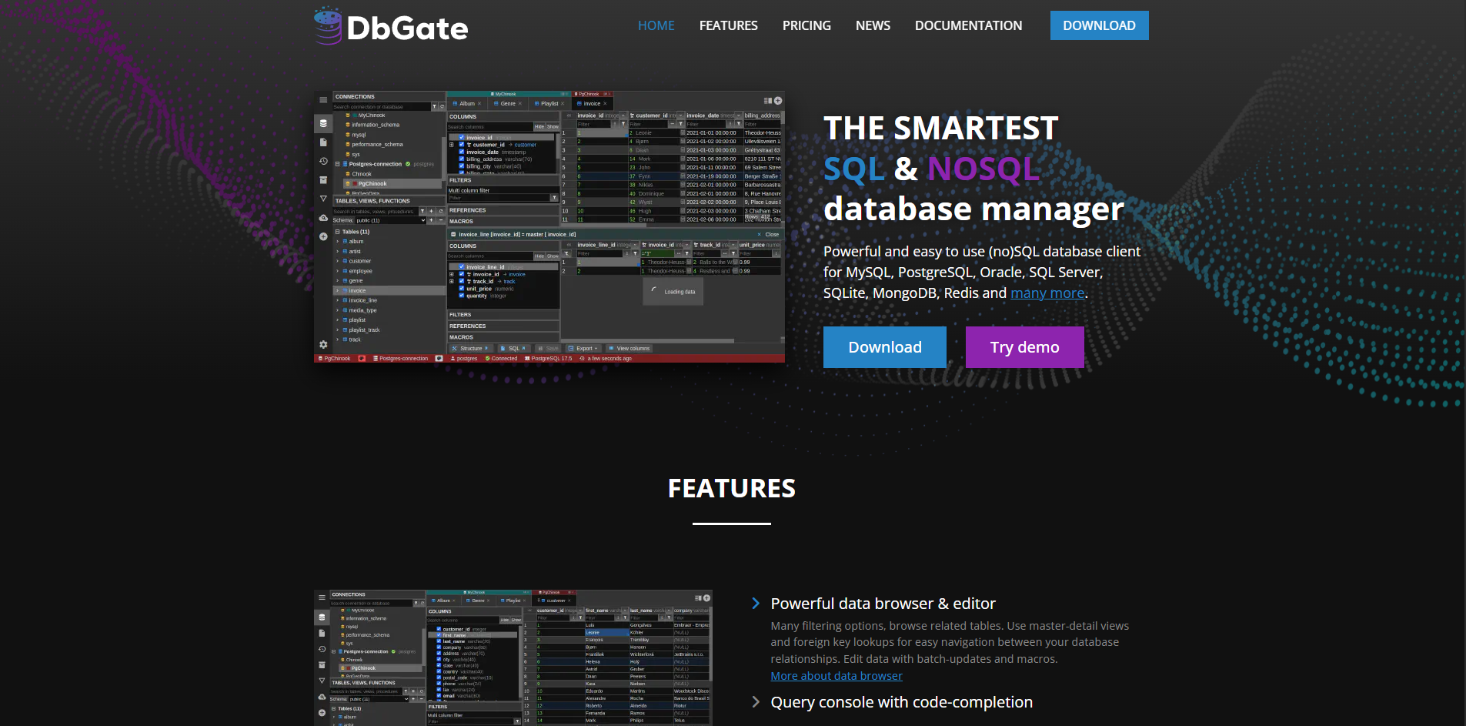The width and height of the screenshot is (1466, 726).
Task: Switch to the Playlist tab
Action: 549,104
